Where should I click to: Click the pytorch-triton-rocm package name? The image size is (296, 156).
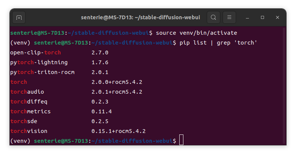pos(42,72)
